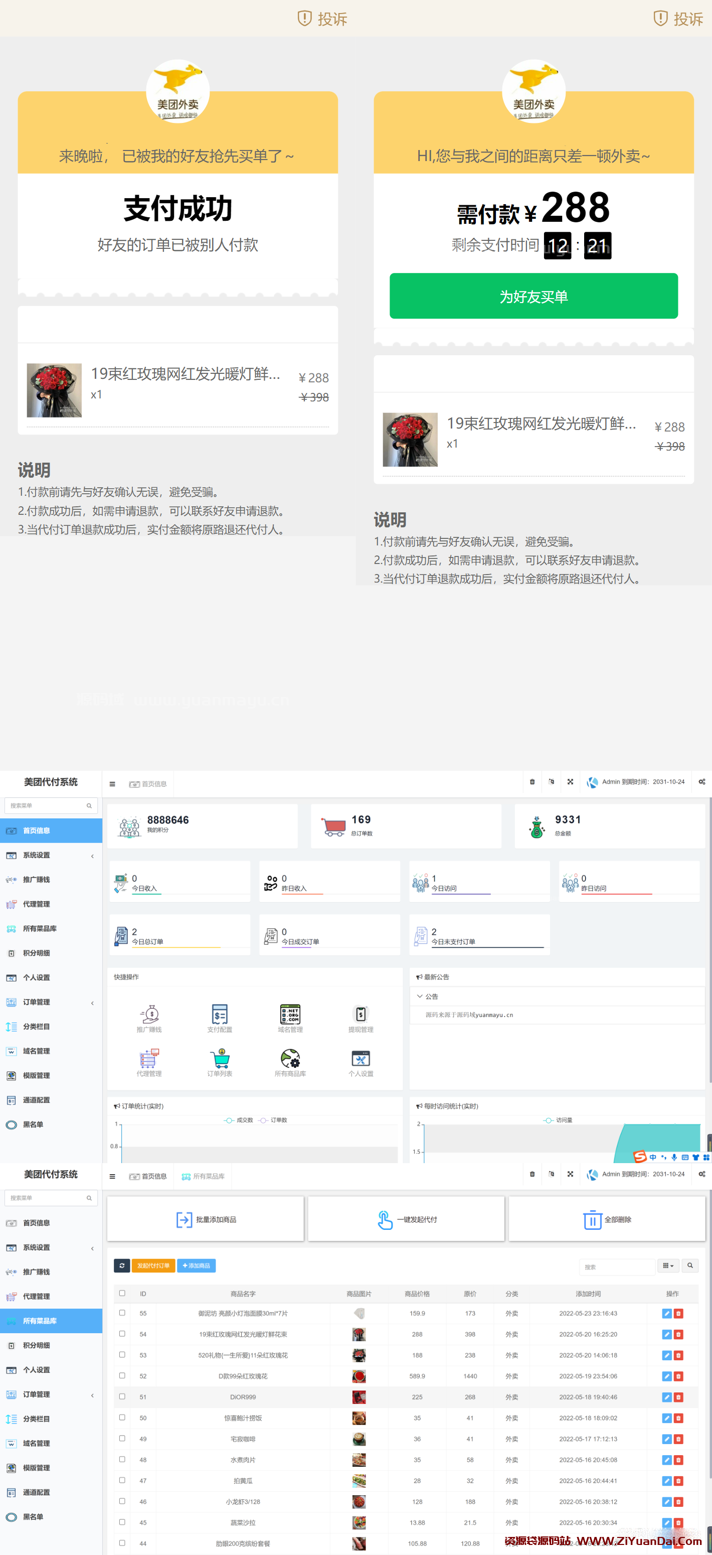The height and width of the screenshot is (1555, 712).
Task: Open Admin account menu in dashboard top bar
Action: 636,782
